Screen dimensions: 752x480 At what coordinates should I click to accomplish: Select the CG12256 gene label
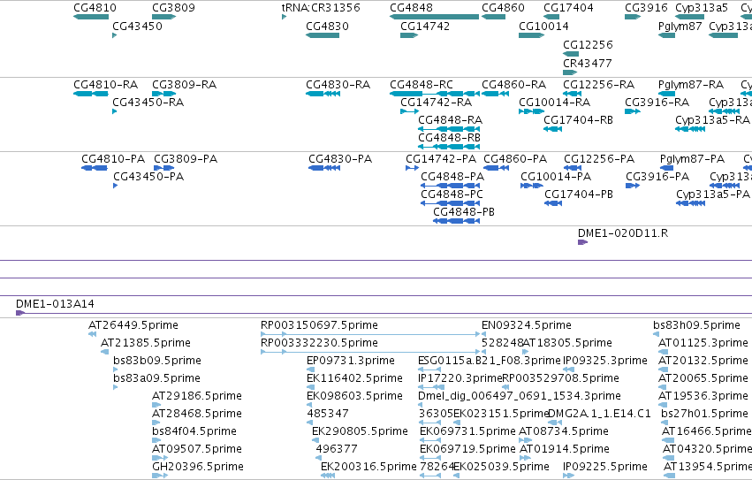588,44
